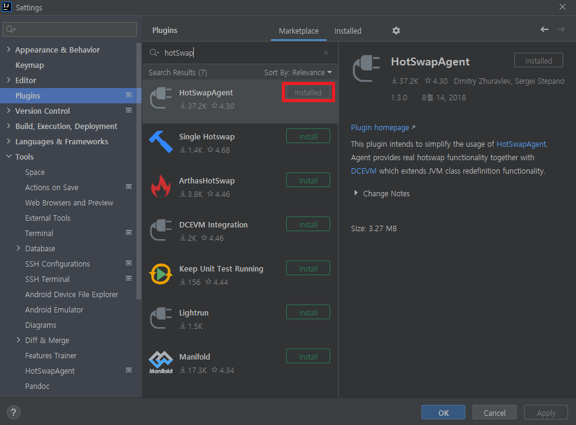Click the settings tree scrollbar

click(x=138, y=171)
